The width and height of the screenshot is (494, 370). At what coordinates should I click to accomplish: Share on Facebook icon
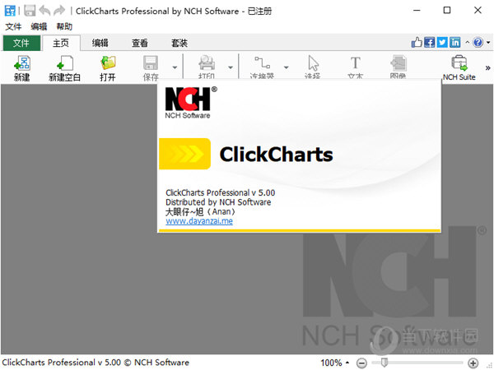pos(430,42)
